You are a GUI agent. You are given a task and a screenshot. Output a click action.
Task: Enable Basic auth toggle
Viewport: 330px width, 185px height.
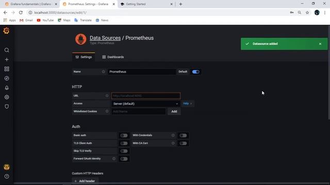click(124, 136)
